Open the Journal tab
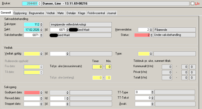Image resolution: width=202 pixels, height=109 pixels. click(112, 13)
